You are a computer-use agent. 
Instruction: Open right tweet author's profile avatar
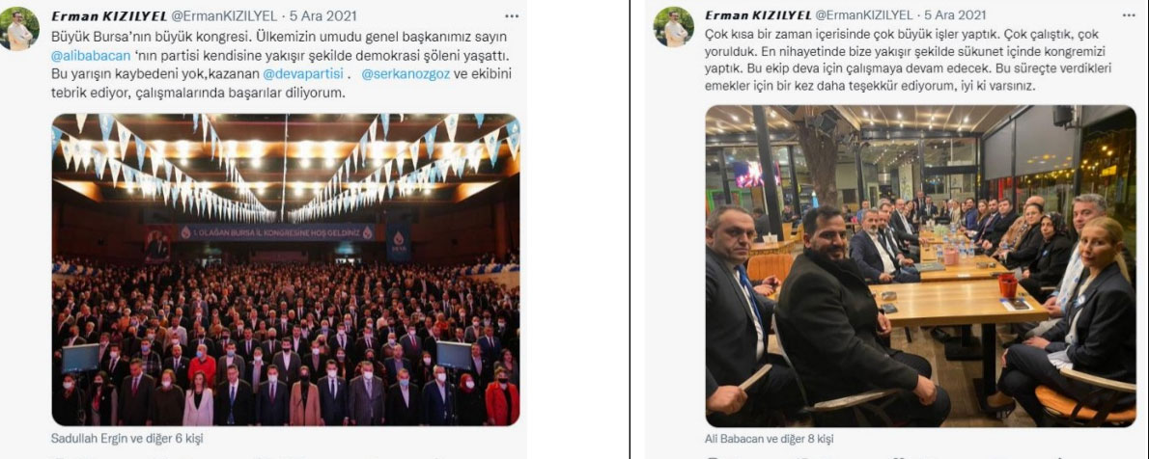pyautogui.click(x=673, y=27)
